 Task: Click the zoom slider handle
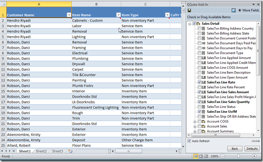pos(238,156)
